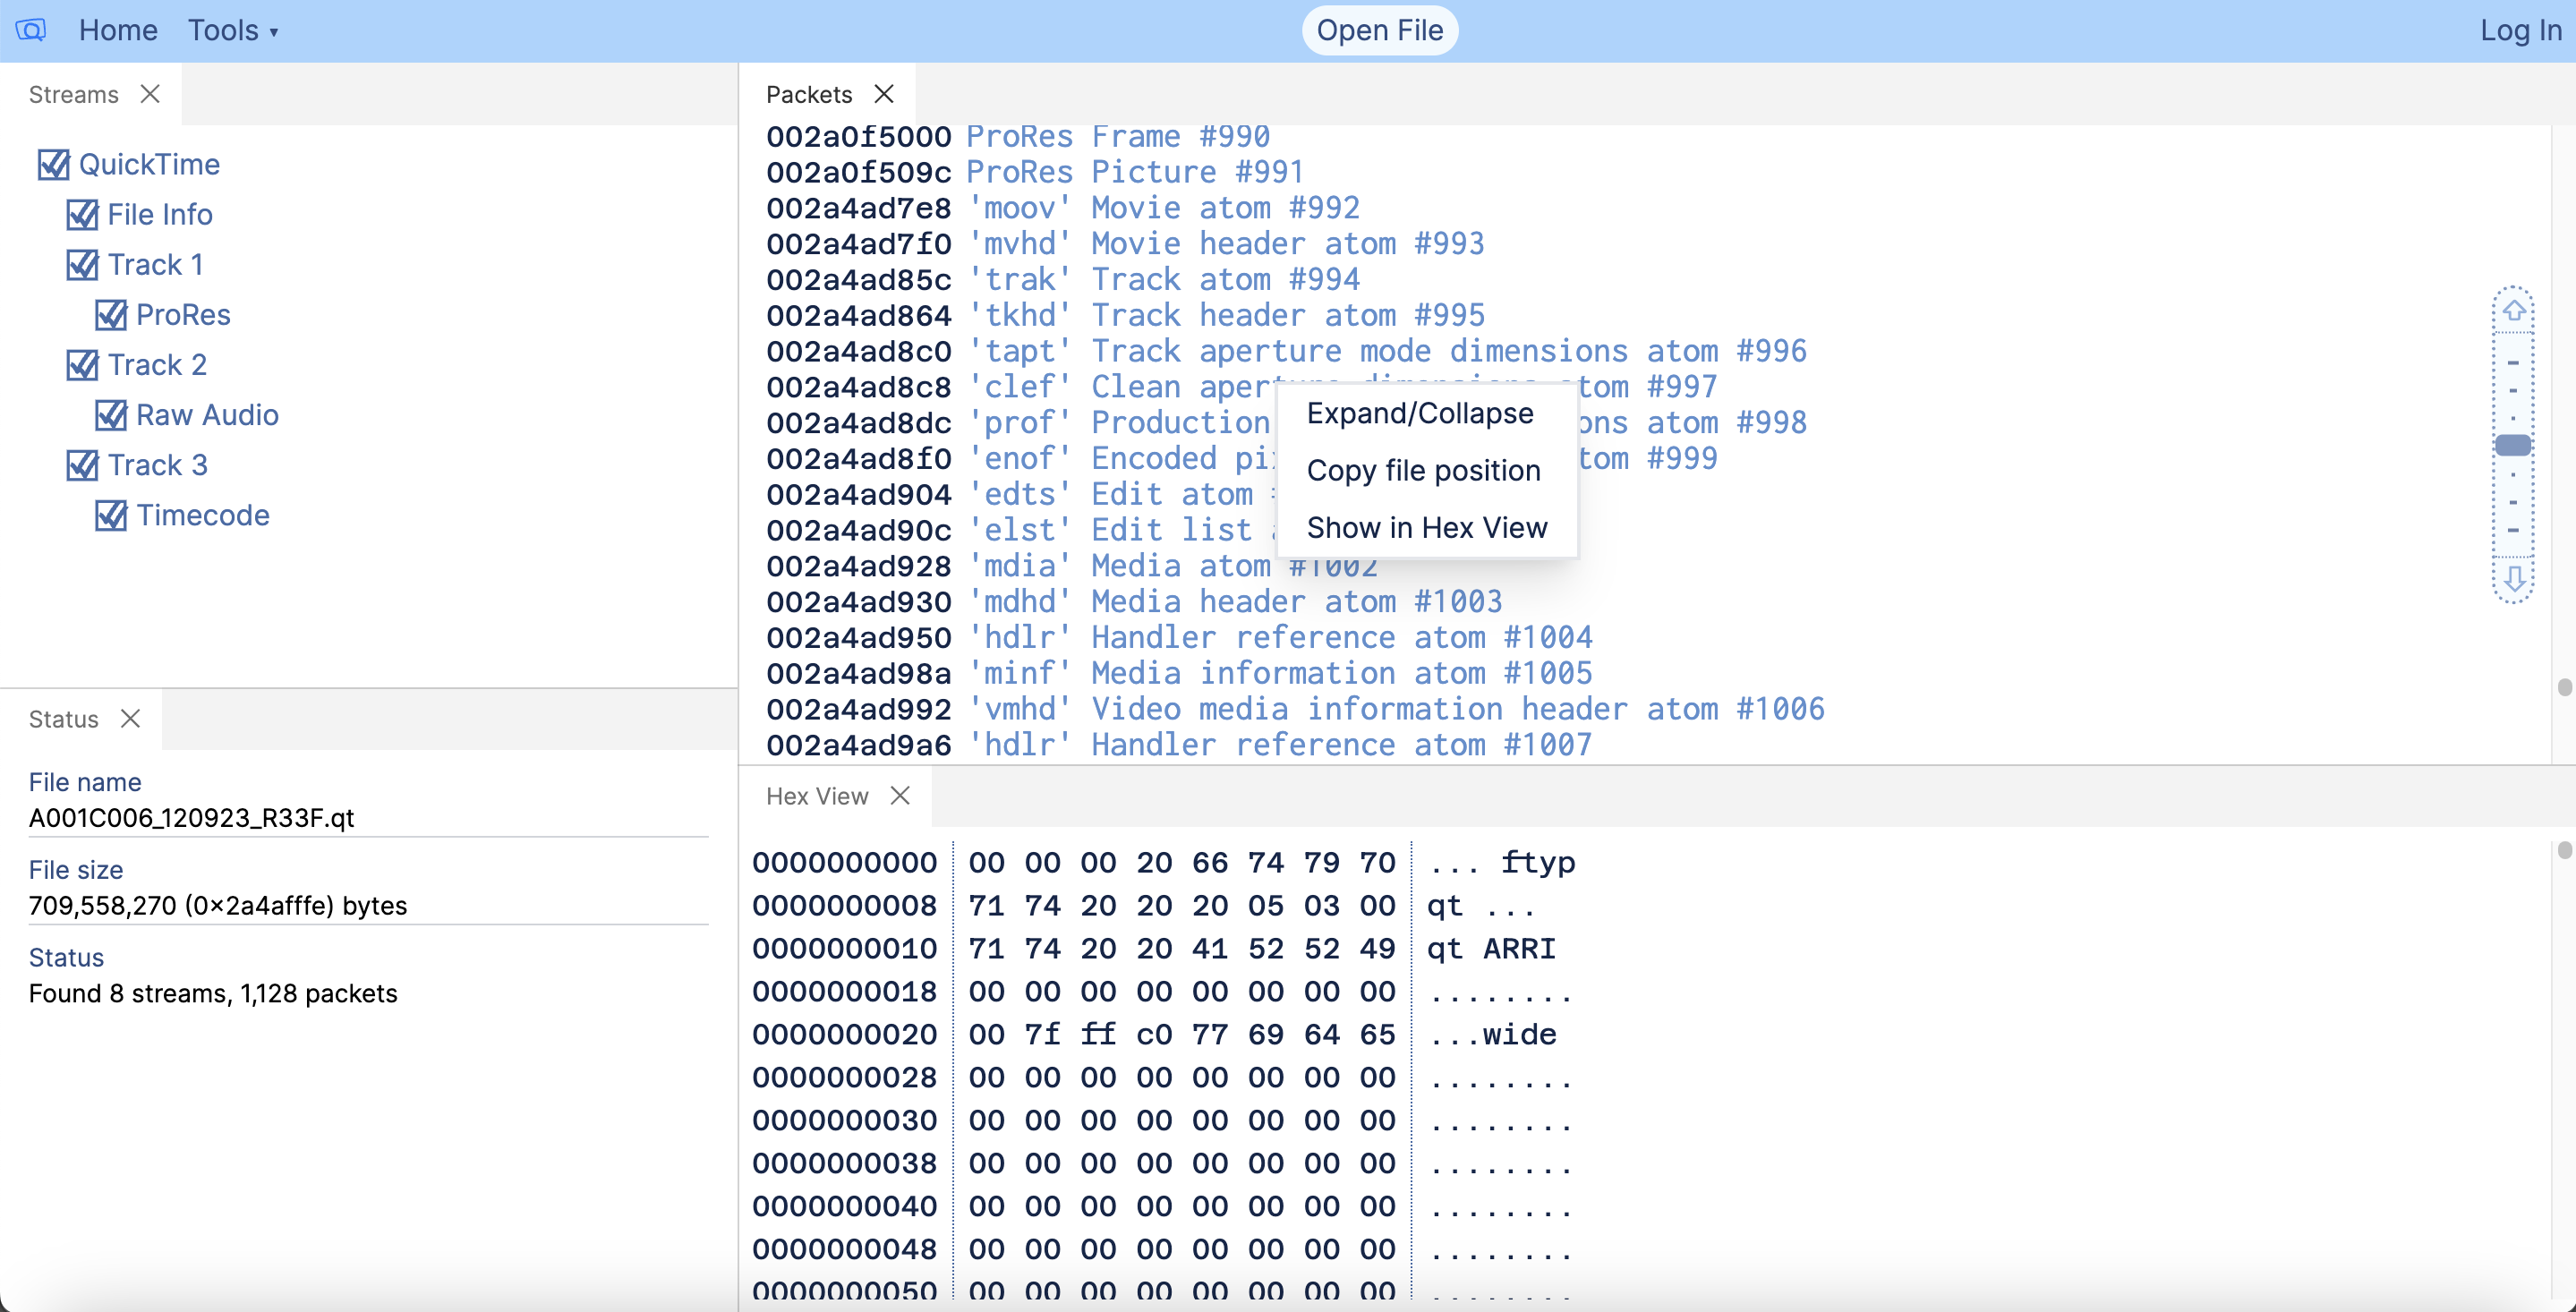Click the down arrow on the packet navigator
Image resolution: width=2576 pixels, height=1312 pixels.
(2515, 578)
